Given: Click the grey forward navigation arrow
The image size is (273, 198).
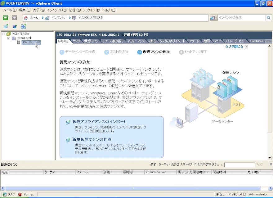Looking at the screenshot, I should [x=14, y=18].
